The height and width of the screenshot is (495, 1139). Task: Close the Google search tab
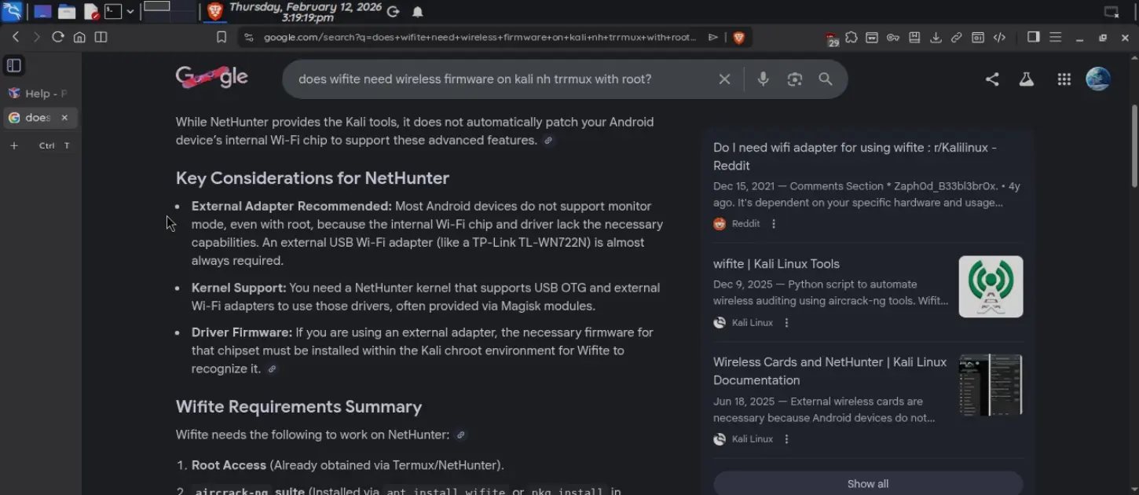pyautogui.click(x=64, y=118)
